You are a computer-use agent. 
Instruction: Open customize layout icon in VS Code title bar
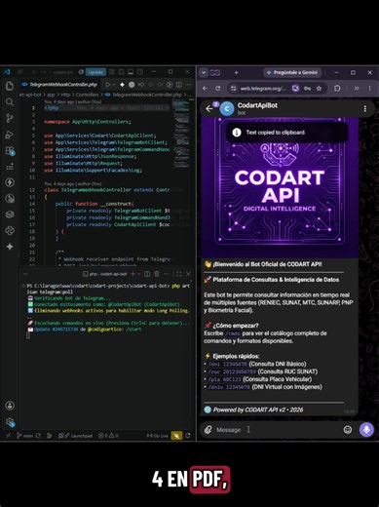coord(111,72)
